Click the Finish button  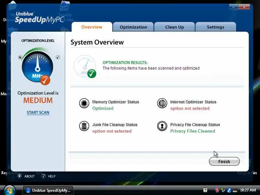click(x=224, y=161)
